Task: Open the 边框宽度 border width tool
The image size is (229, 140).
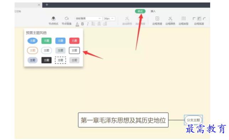Action: (x=157, y=21)
